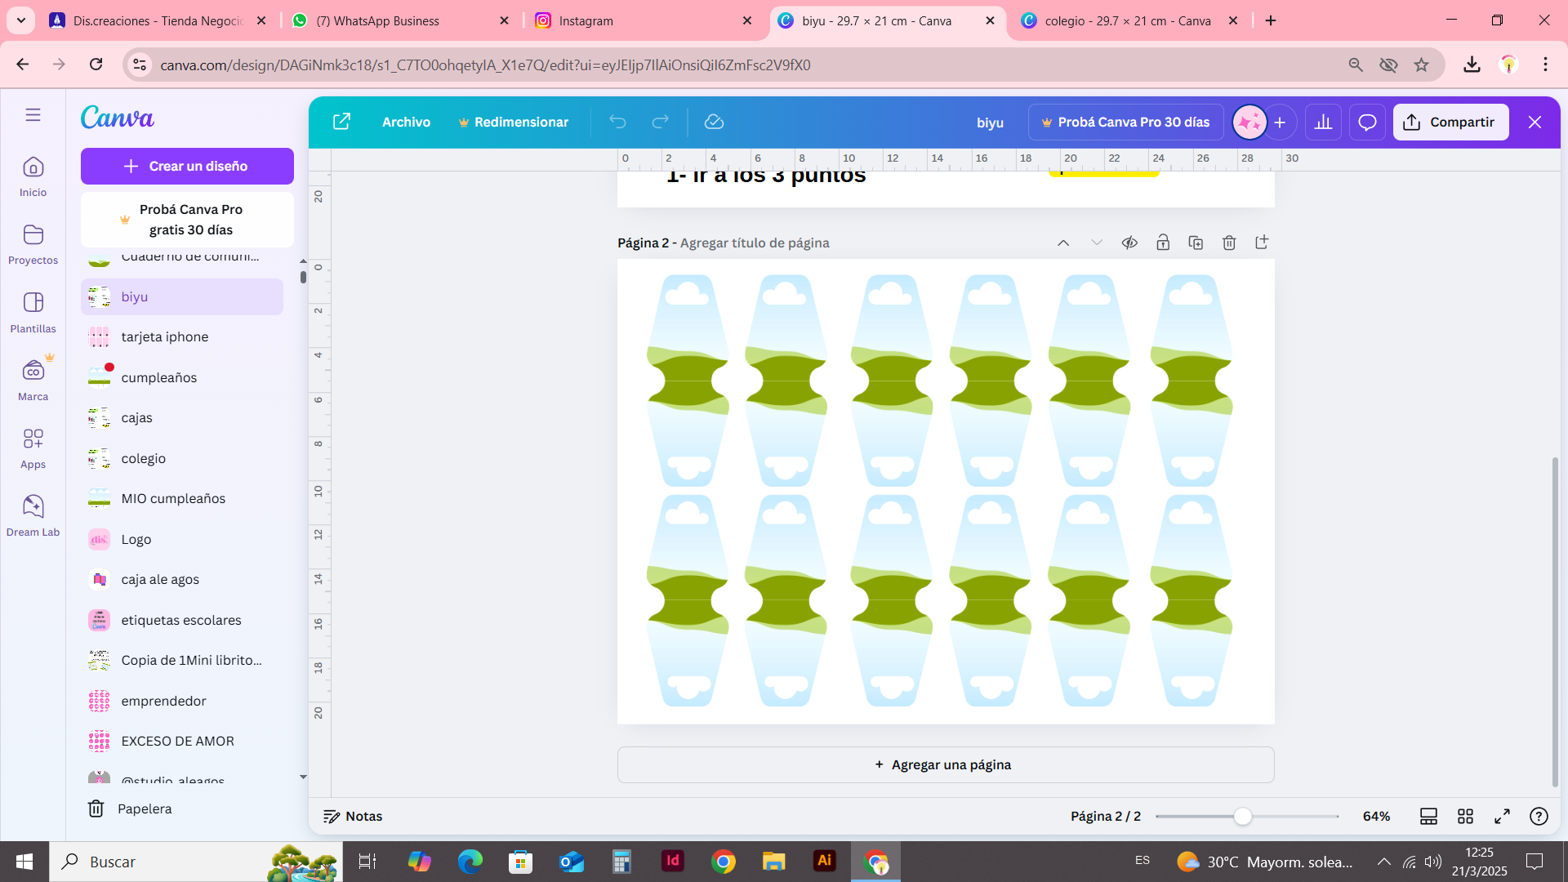Lock Página 2 with padlock icon

[1163, 243]
